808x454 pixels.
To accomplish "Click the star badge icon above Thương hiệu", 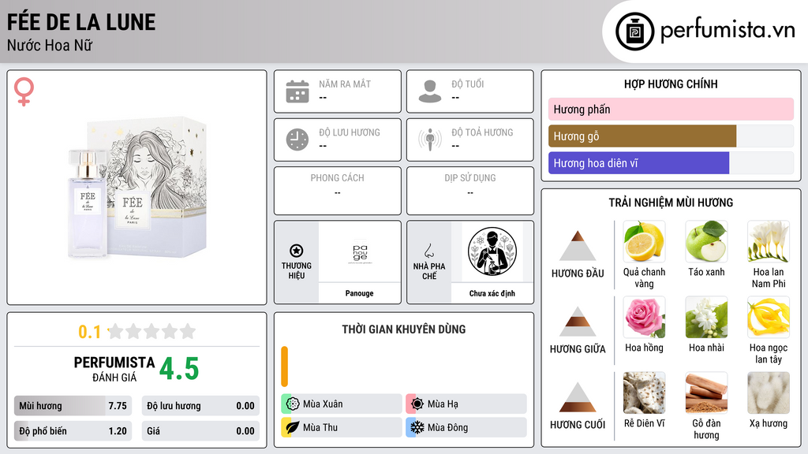I will [x=297, y=251].
